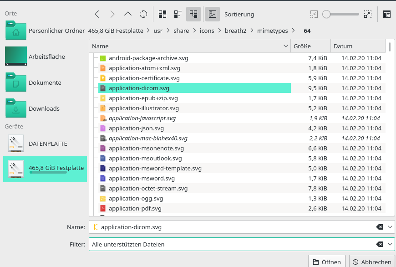Click the zoom-out icon left of the slider
This screenshot has height=267, width=396.
pyautogui.click(x=314, y=14)
